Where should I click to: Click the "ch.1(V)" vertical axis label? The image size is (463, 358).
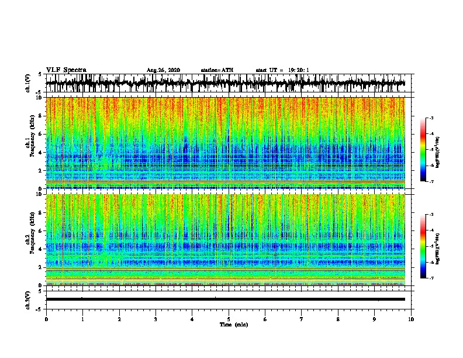tap(27, 83)
